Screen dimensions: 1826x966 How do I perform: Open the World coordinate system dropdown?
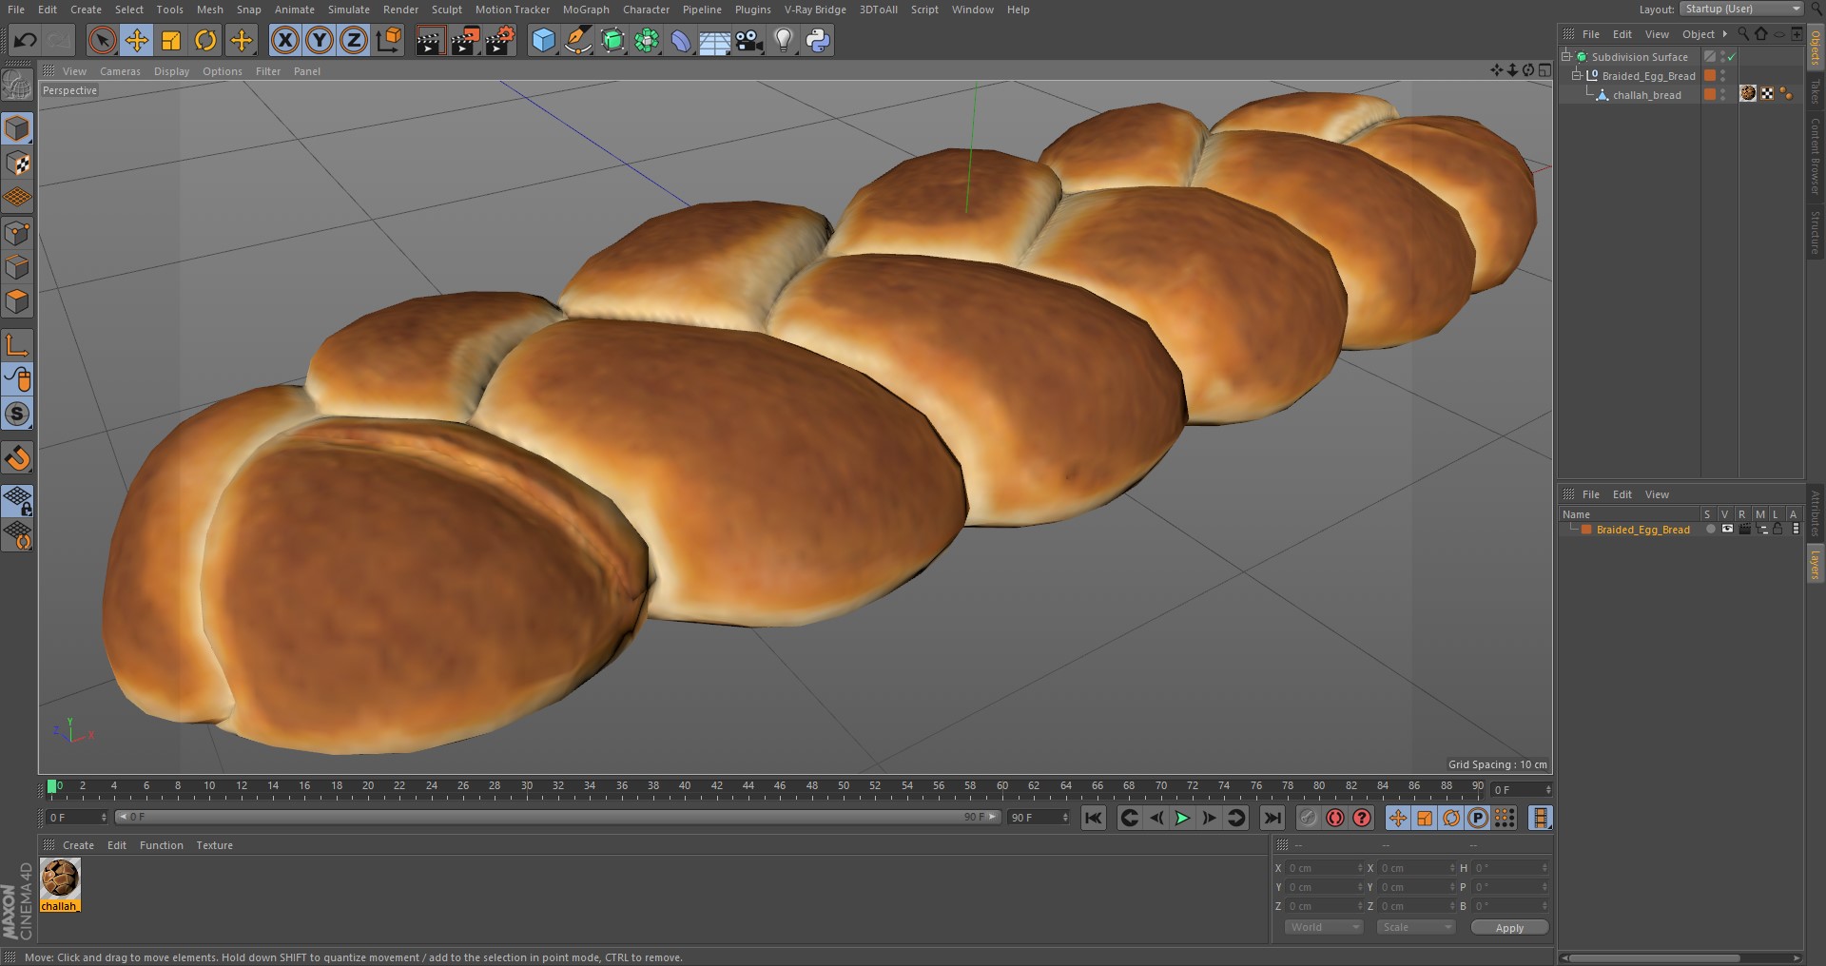click(x=1323, y=927)
